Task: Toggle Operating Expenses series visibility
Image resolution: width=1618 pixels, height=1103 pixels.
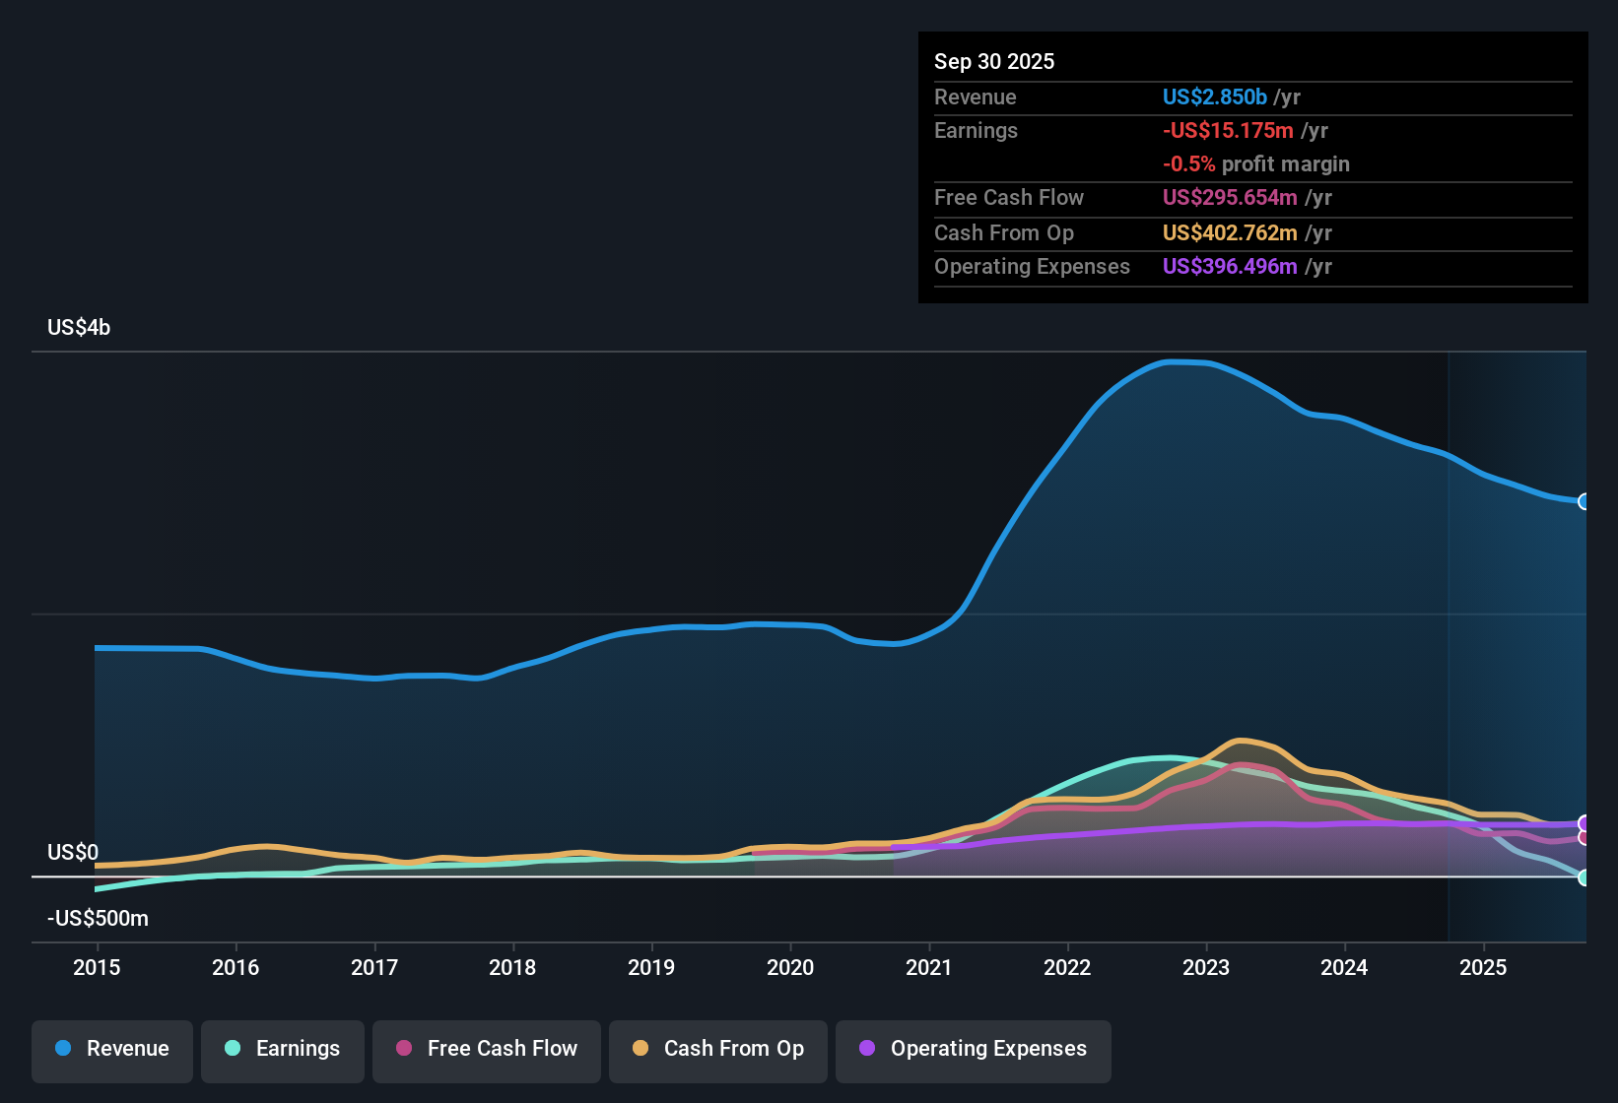Action: click(973, 1049)
